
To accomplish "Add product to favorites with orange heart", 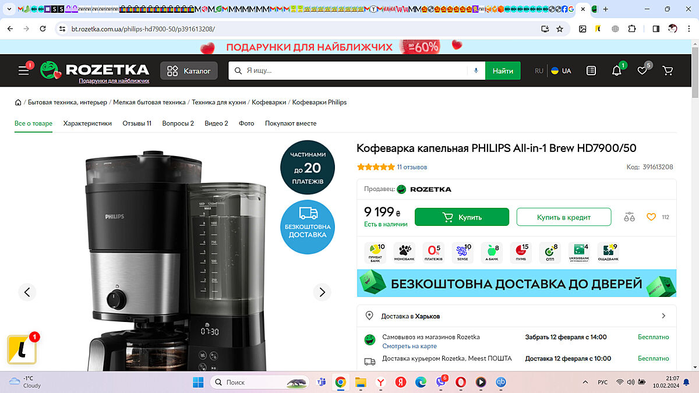I will pyautogui.click(x=651, y=217).
